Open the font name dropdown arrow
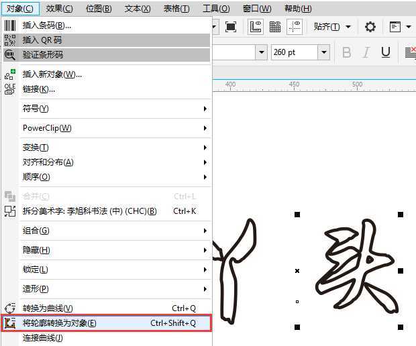Viewport: 416px width, 346px height. 260,52
